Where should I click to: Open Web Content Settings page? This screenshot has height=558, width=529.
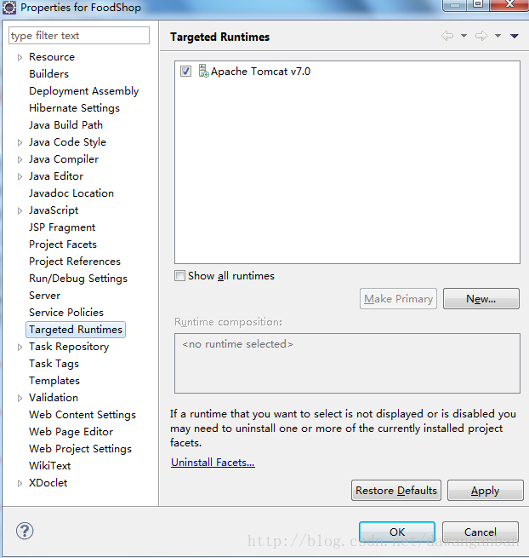tap(82, 415)
